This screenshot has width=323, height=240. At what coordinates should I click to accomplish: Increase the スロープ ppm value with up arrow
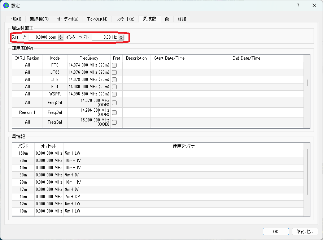[61, 36]
